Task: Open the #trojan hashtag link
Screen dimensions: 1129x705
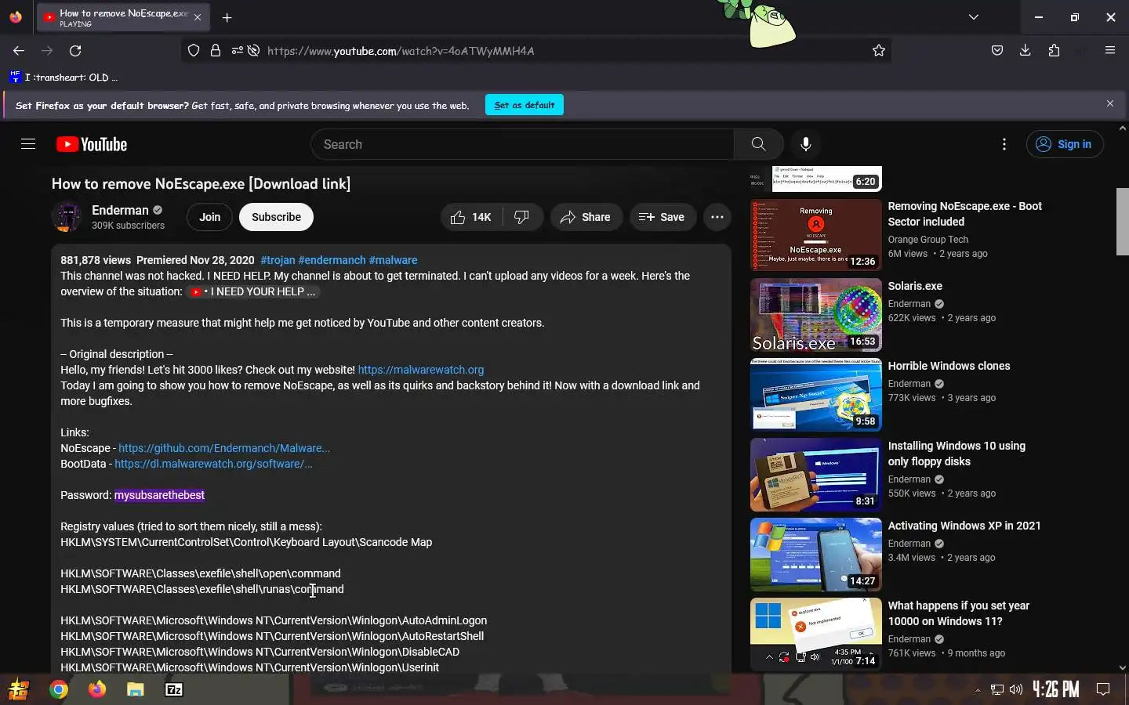Action: [x=278, y=260]
